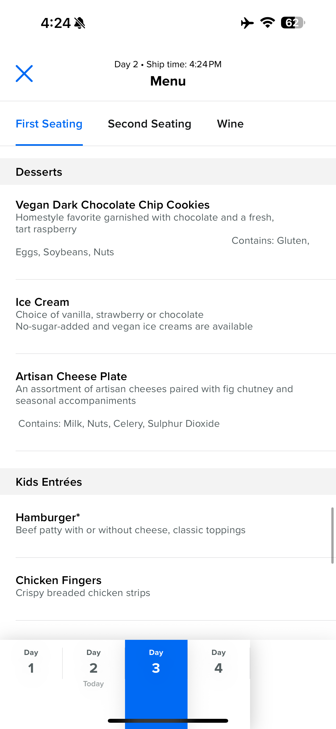This screenshot has width=336, height=729.
Task: Open the Artisan Cheese Plate item
Action: 71,377
